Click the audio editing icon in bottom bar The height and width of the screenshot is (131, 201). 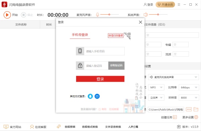tap(59, 127)
